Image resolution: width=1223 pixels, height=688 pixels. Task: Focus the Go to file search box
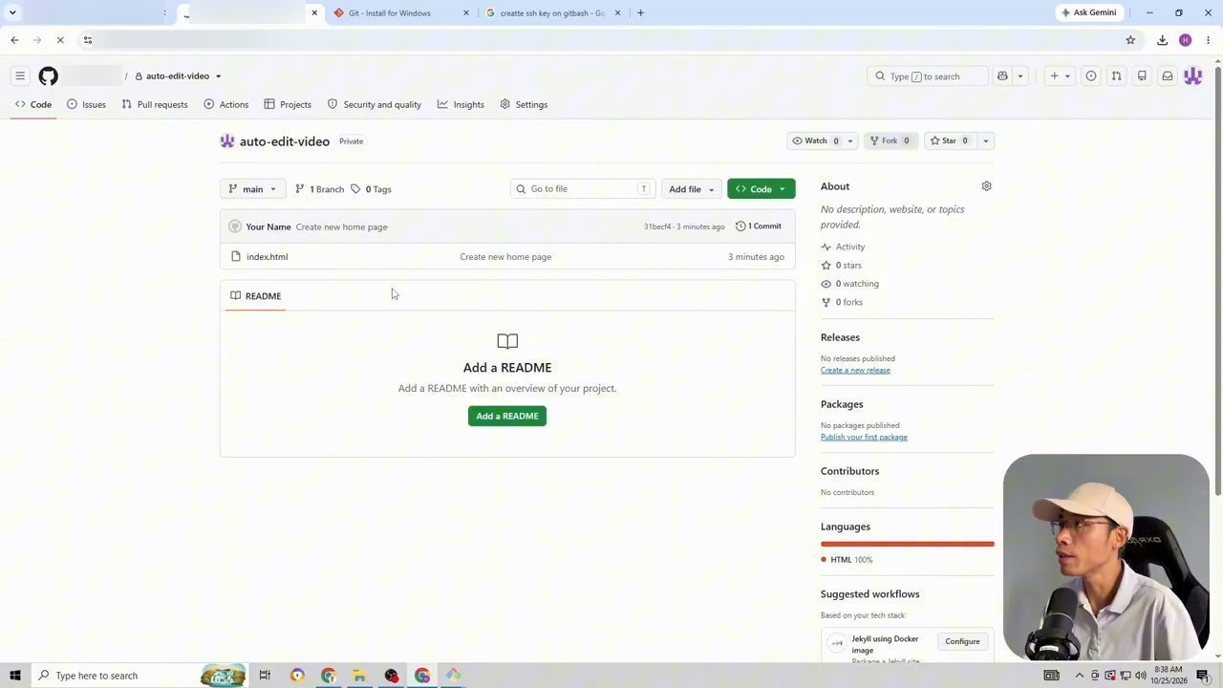583,189
